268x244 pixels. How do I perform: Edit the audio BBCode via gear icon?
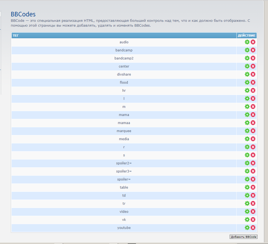(x=247, y=42)
